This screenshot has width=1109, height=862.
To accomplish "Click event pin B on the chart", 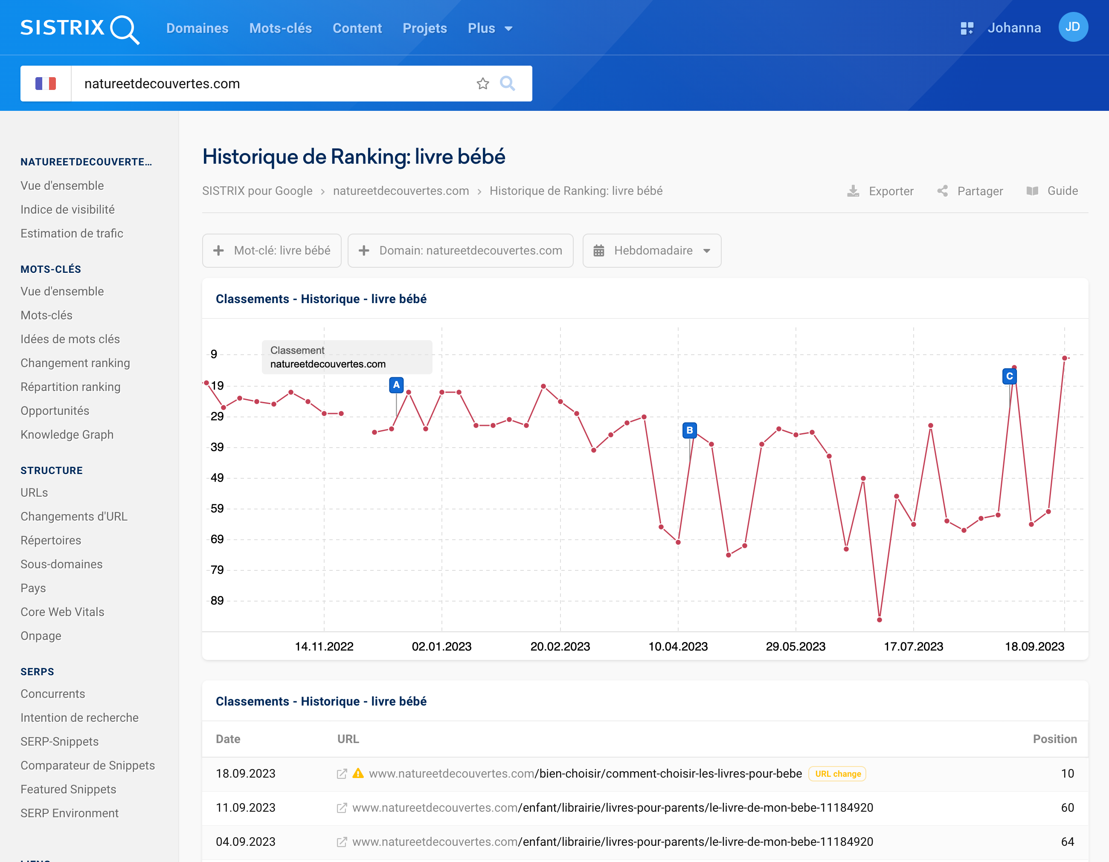I will [x=690, y=431].
